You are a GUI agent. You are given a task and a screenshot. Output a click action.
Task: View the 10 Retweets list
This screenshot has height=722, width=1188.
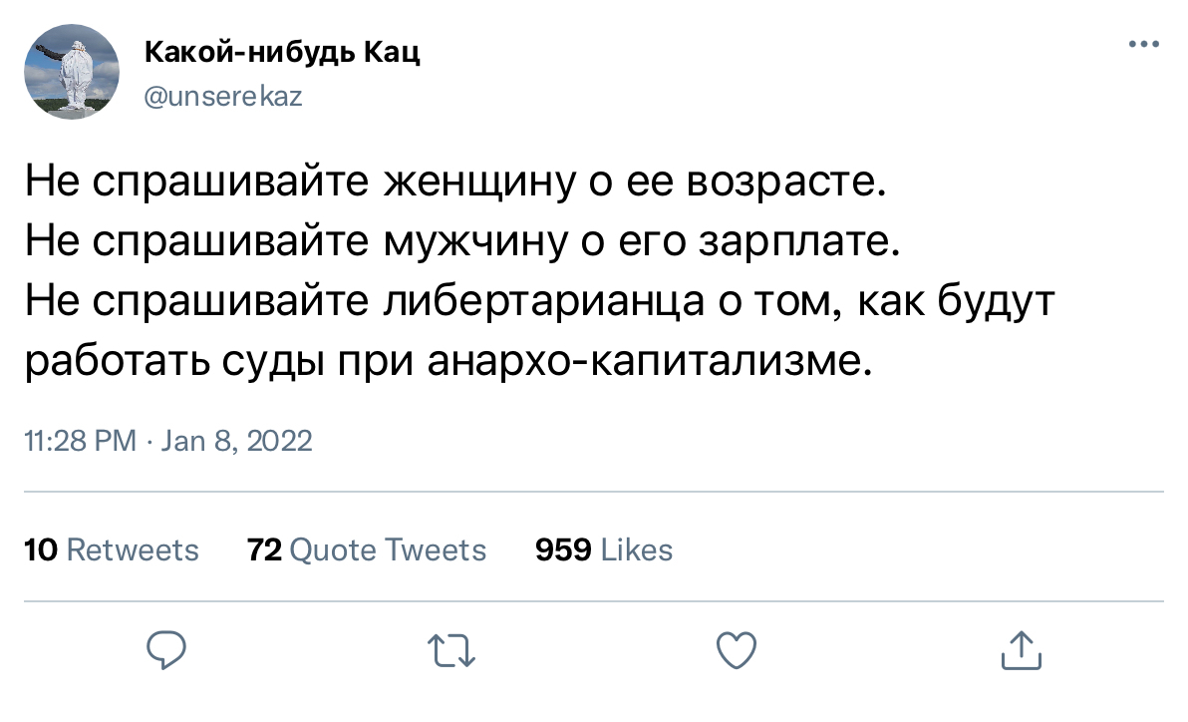(x=112, y=549)
